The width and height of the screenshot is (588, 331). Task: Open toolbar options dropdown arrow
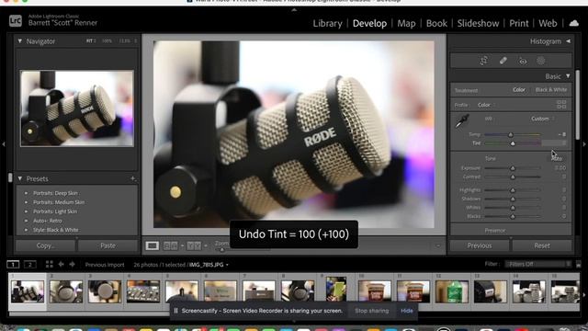(437, 245)
